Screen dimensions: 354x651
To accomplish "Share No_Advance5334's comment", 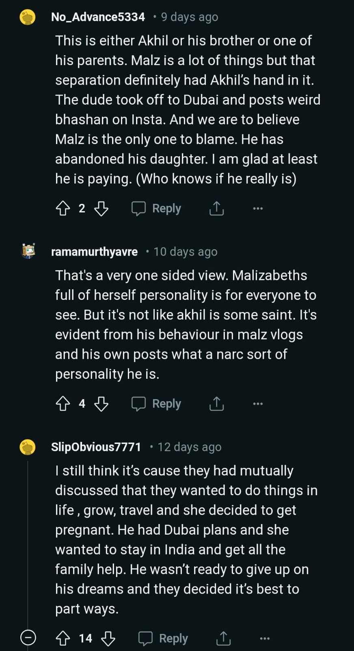I will [x=216, y=209].
